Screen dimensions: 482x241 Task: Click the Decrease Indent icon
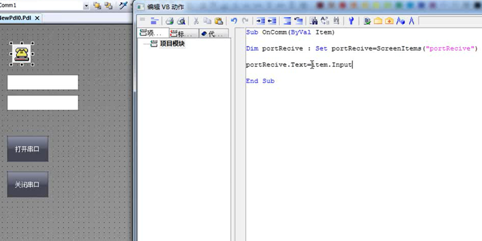(x=272, y=21)
